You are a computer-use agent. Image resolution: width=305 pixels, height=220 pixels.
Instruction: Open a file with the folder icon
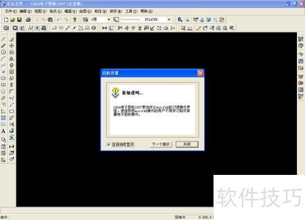click(x=13, y=20)
